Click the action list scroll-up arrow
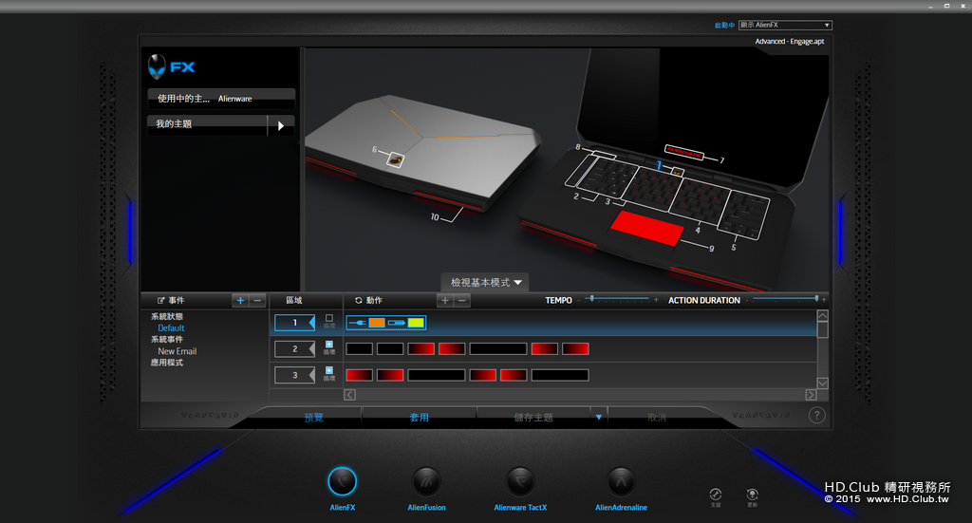The width and height of the screenshot is (972, 523). pos(823,316)
